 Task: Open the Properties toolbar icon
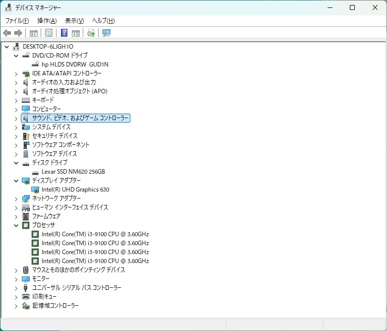pyautogui.click(x=49, y=33)
